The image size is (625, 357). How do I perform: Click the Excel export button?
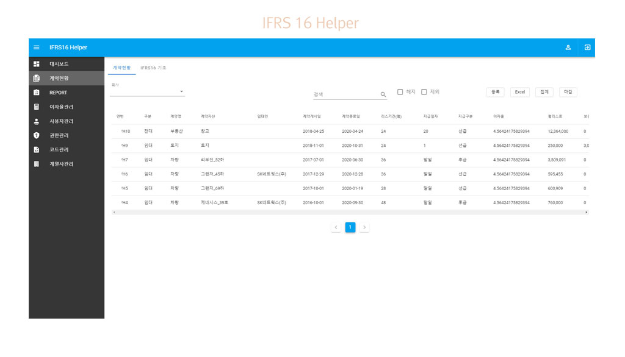pyautogui.click(x=519, y=92)
